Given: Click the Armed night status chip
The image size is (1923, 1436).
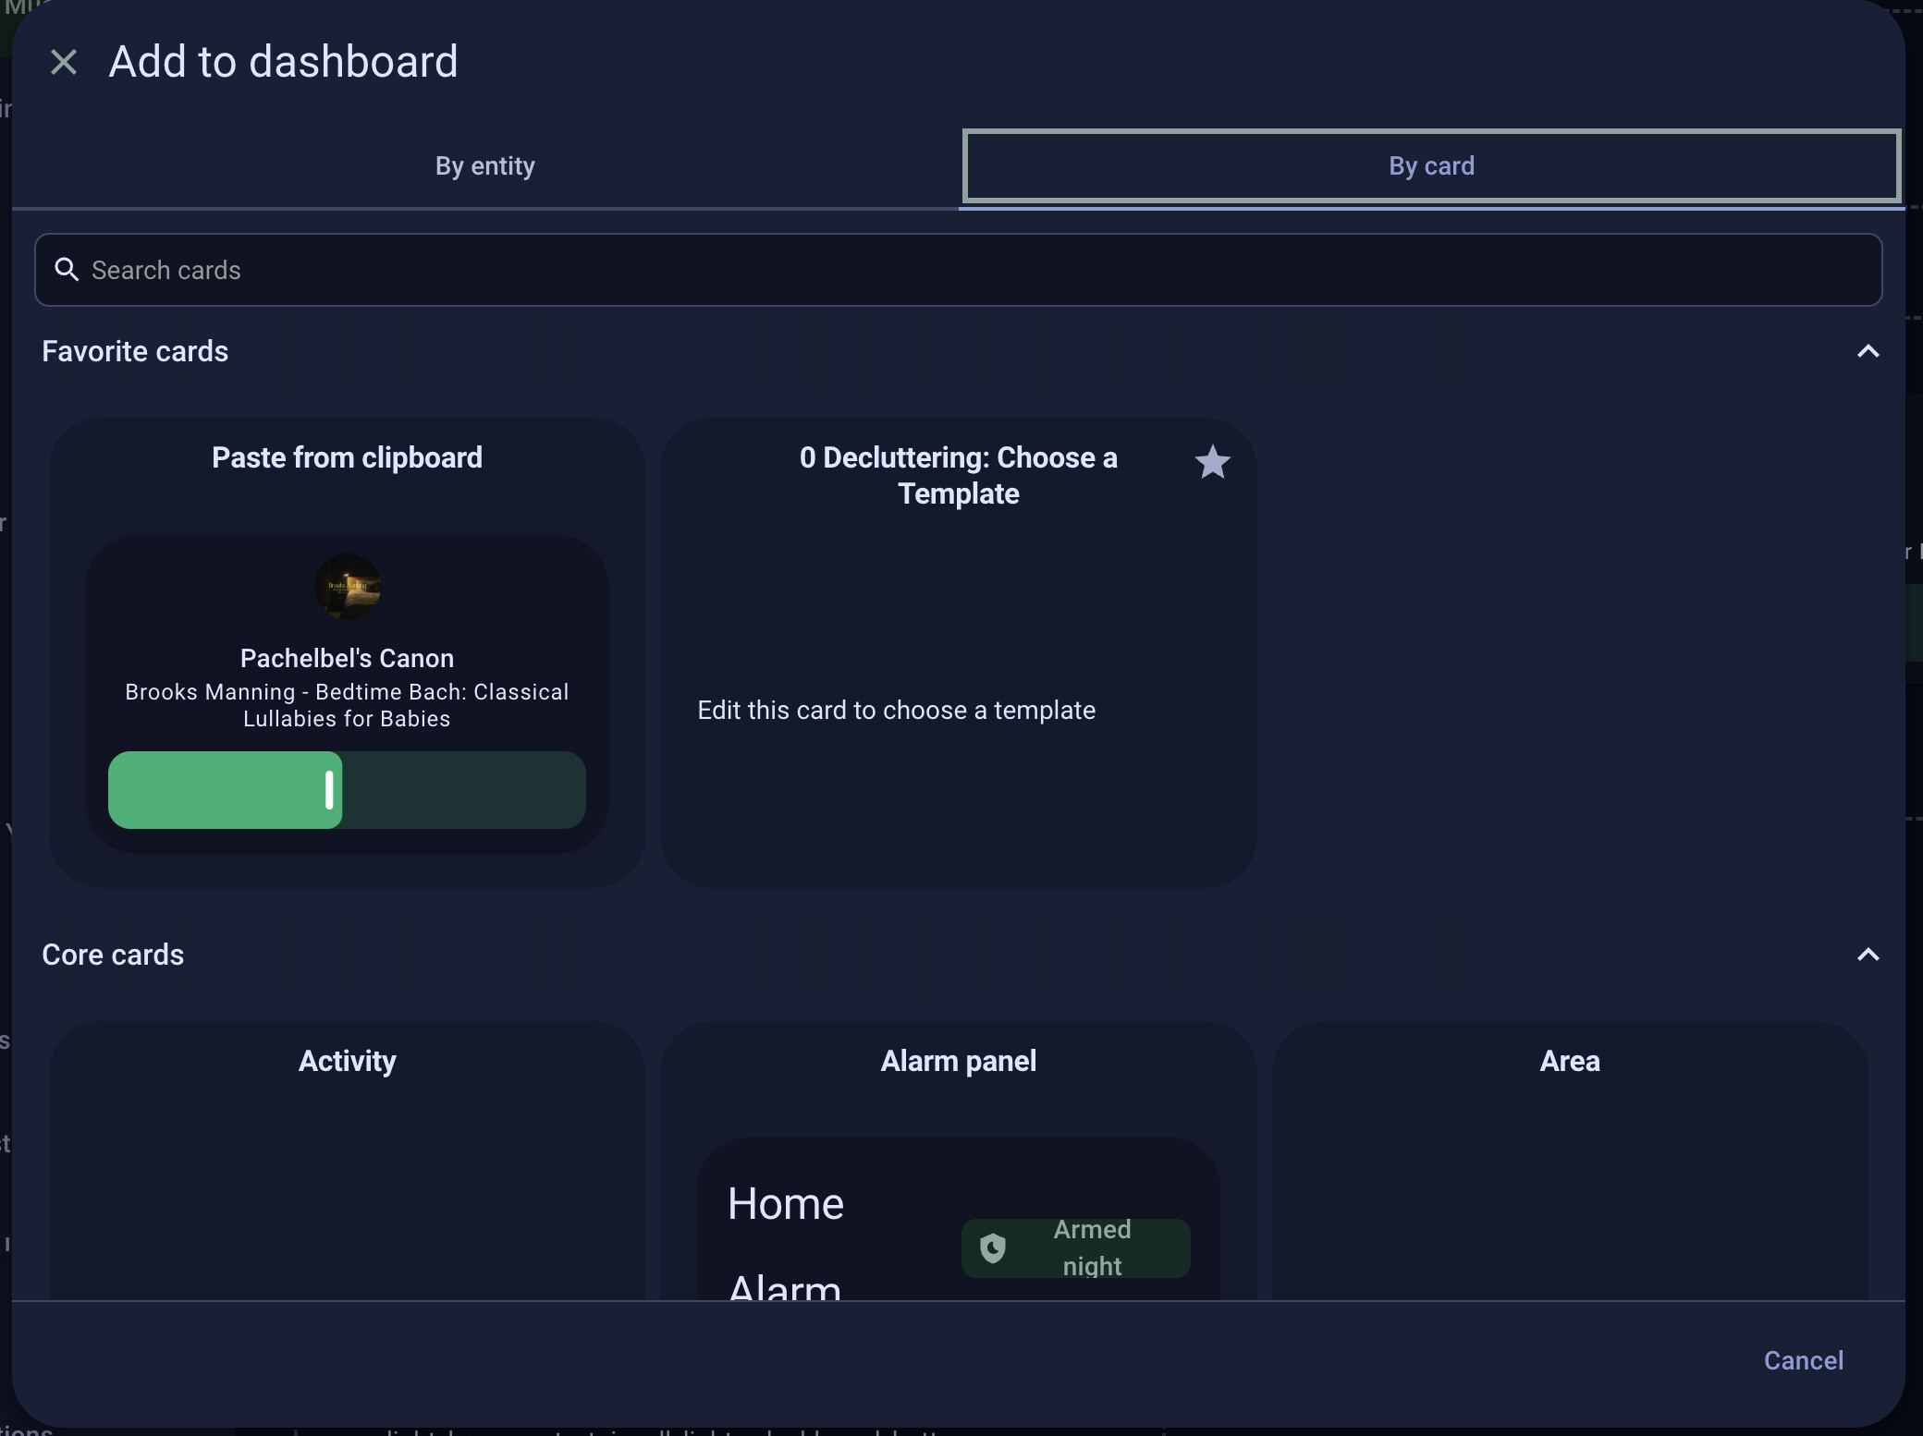Looking at the screenshot, I should pyautogui.click(x=1076, y=1247).
